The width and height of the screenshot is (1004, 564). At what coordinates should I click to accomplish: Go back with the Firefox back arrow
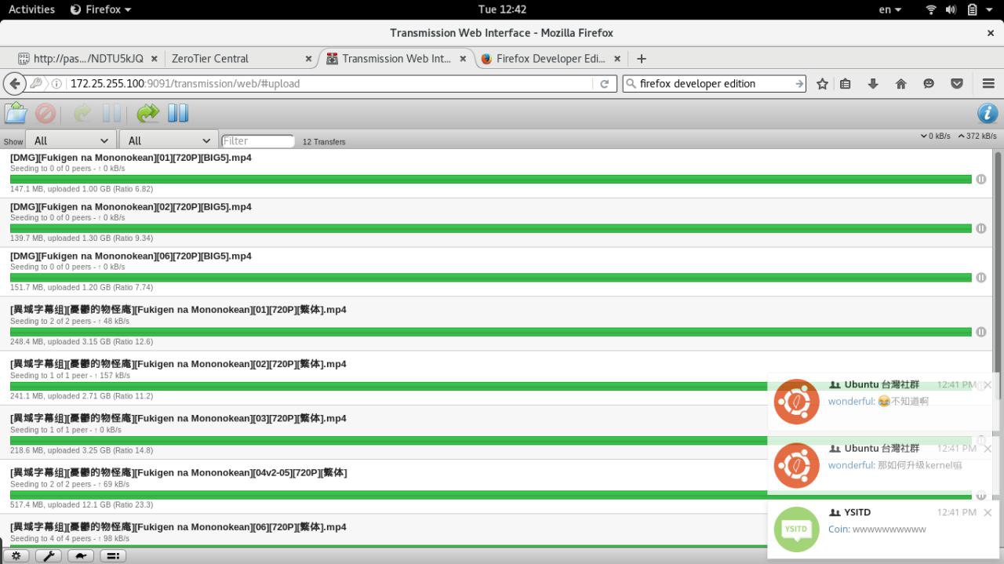pyautogui.click(x=14, y=83)
